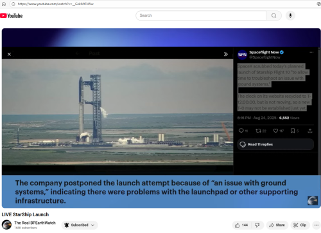Open the Spaceflight Now profile name
The height and width of the screenshot is (233, 321).
click(264, 52)
